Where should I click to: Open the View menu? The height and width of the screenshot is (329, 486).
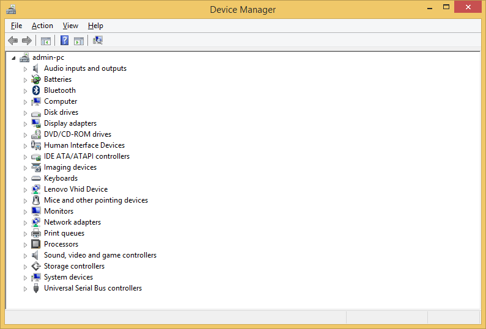click(x=70, y=26)
